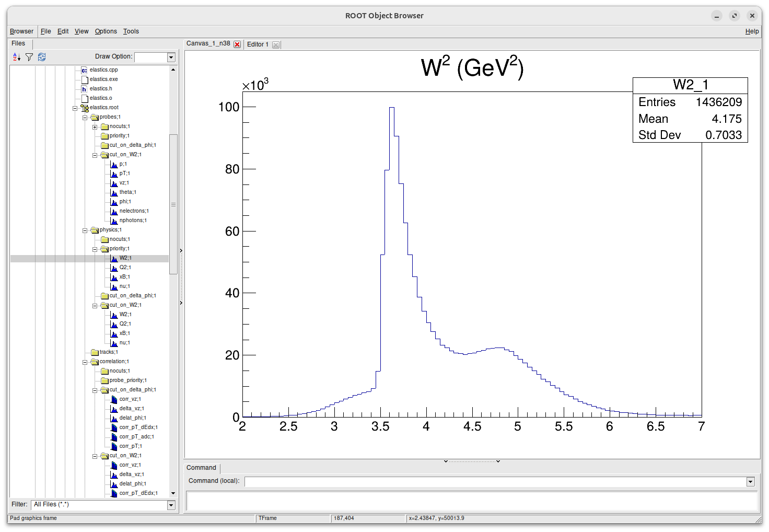Open the Tools menu
The image size is (769, 532).
[x=131, y=31]
